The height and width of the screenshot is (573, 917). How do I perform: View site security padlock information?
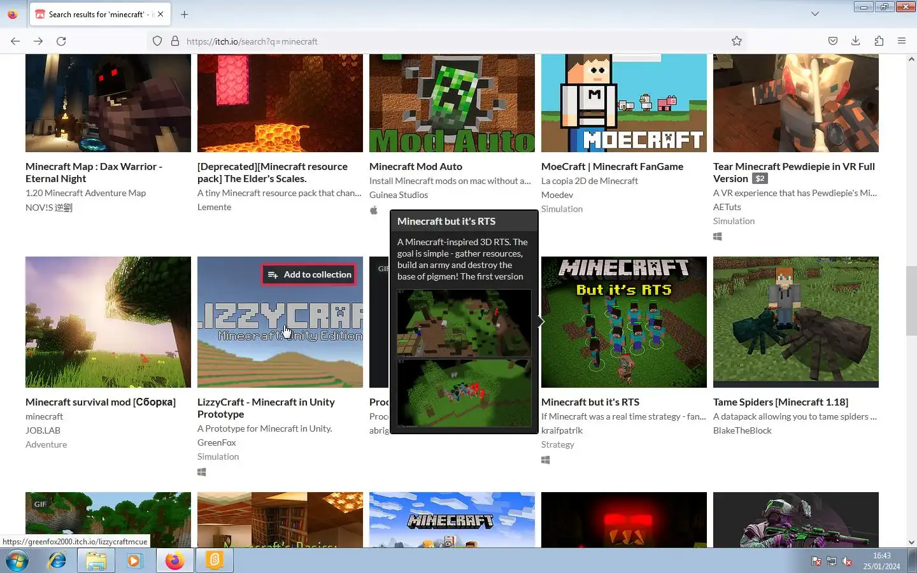coord(175,41)
